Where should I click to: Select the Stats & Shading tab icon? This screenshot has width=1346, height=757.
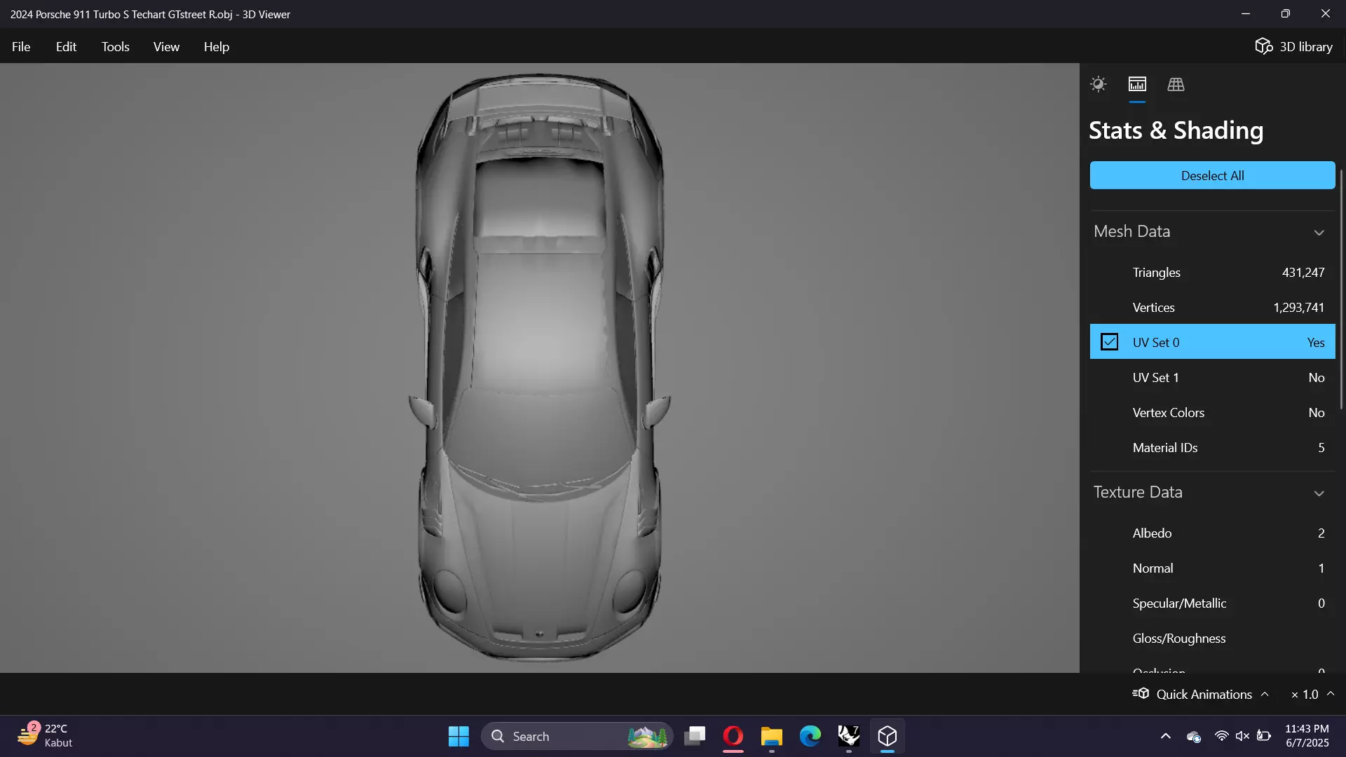(x=1137, y=84)
